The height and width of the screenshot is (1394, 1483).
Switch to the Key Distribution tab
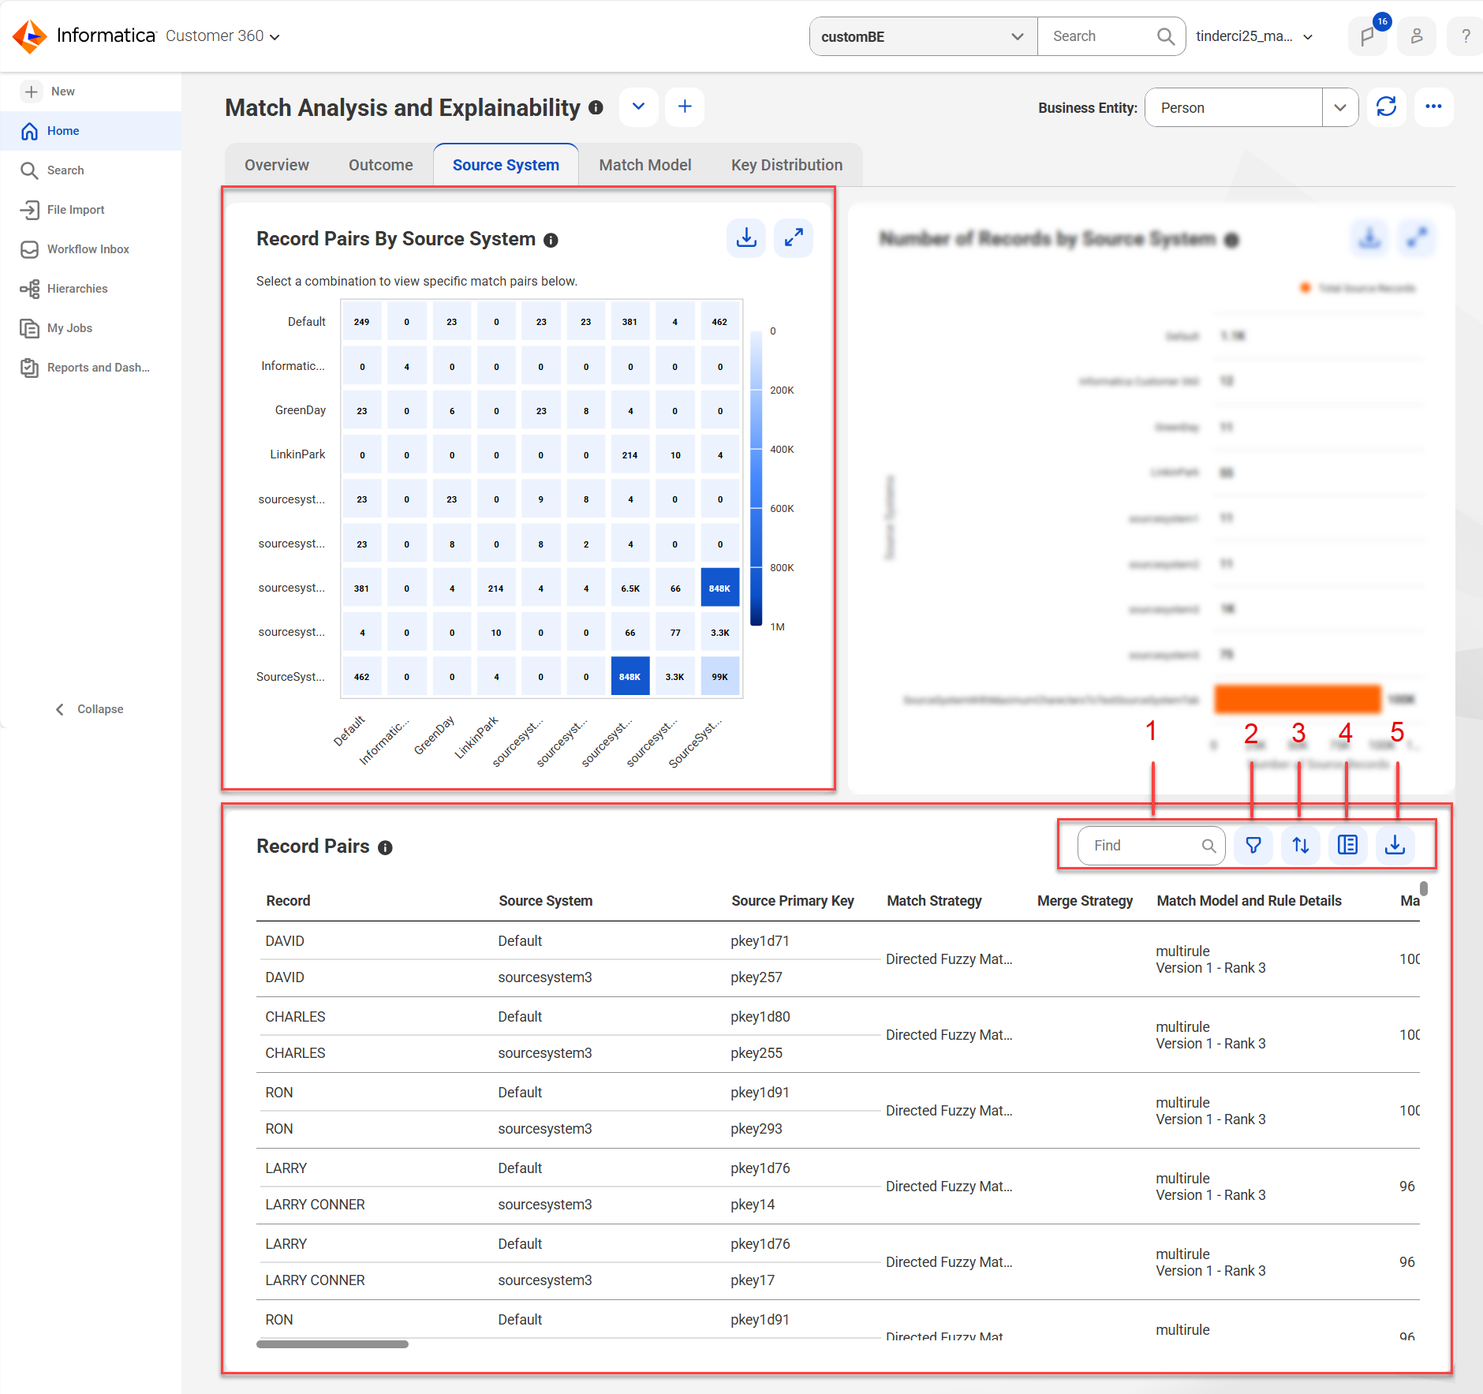pos(786,165)
